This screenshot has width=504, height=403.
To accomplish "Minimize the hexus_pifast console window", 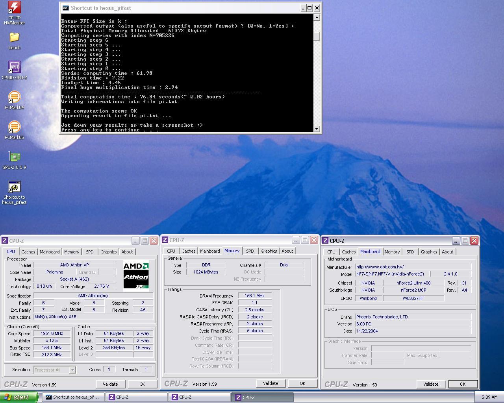I will pos(303,8).
